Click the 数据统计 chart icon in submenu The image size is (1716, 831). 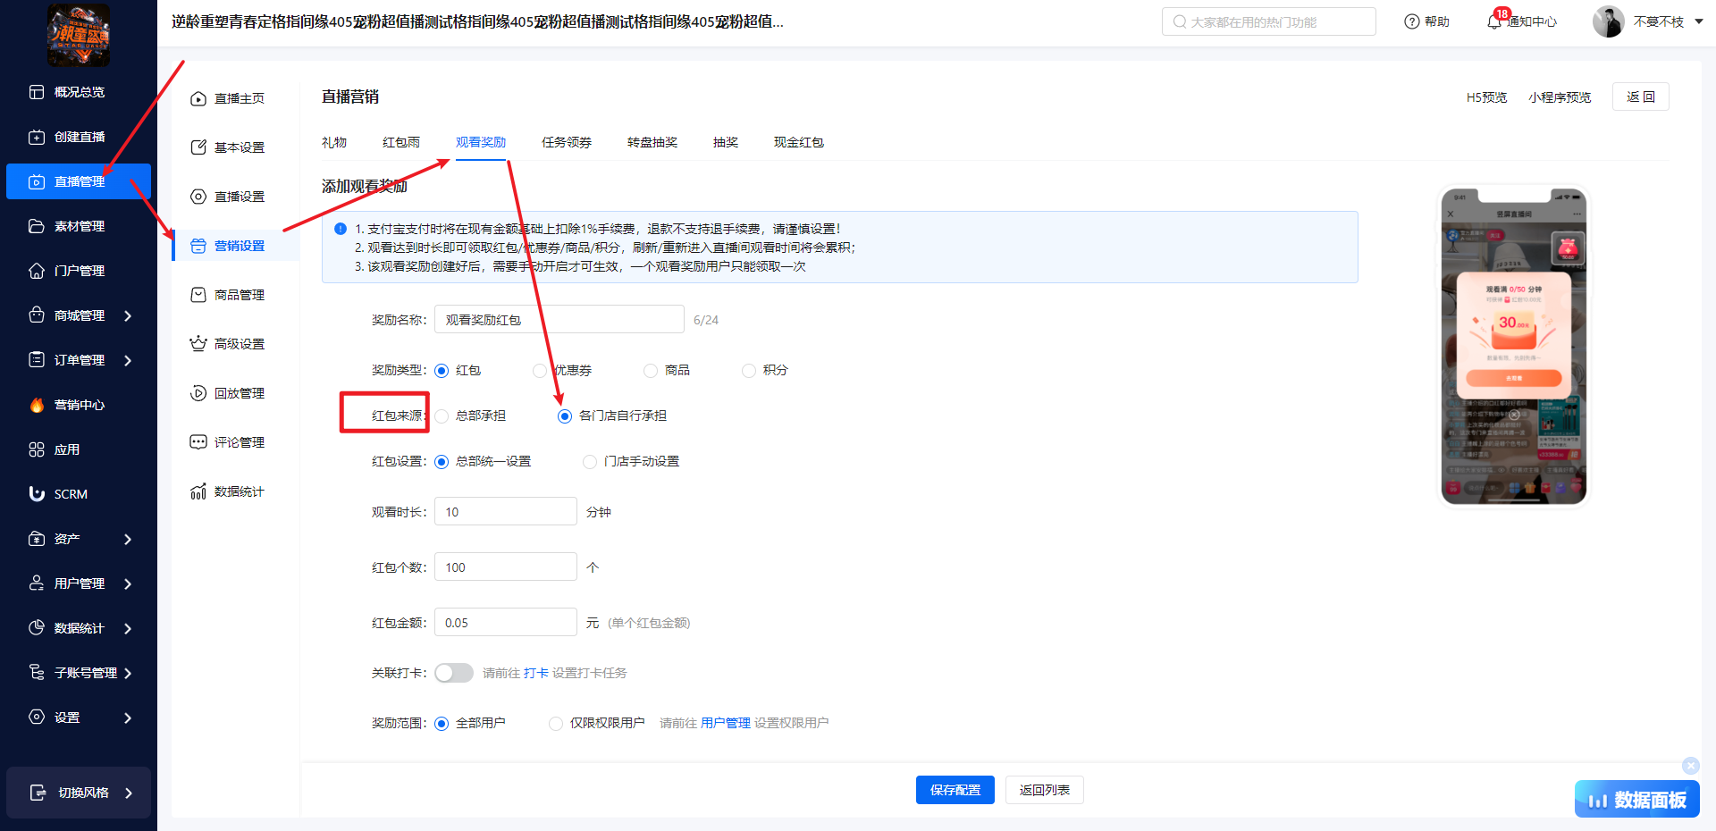(198, 491)
